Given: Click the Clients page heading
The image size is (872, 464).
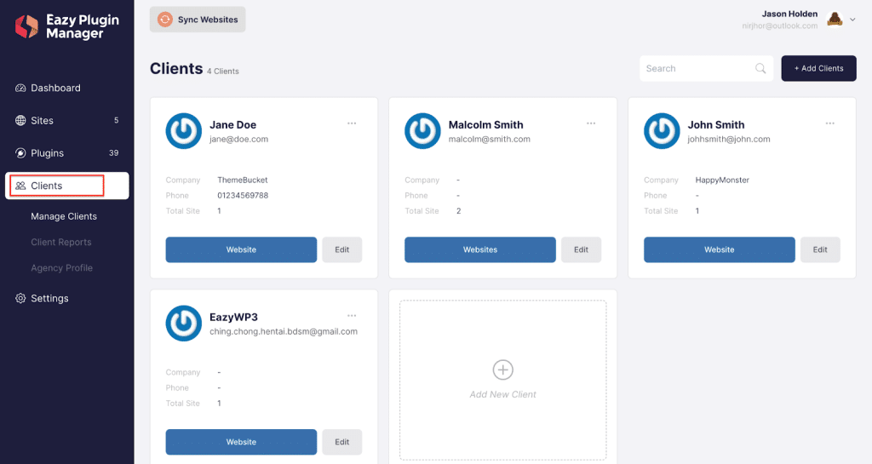Looking at the screenshot, I should tap(176, 68).
